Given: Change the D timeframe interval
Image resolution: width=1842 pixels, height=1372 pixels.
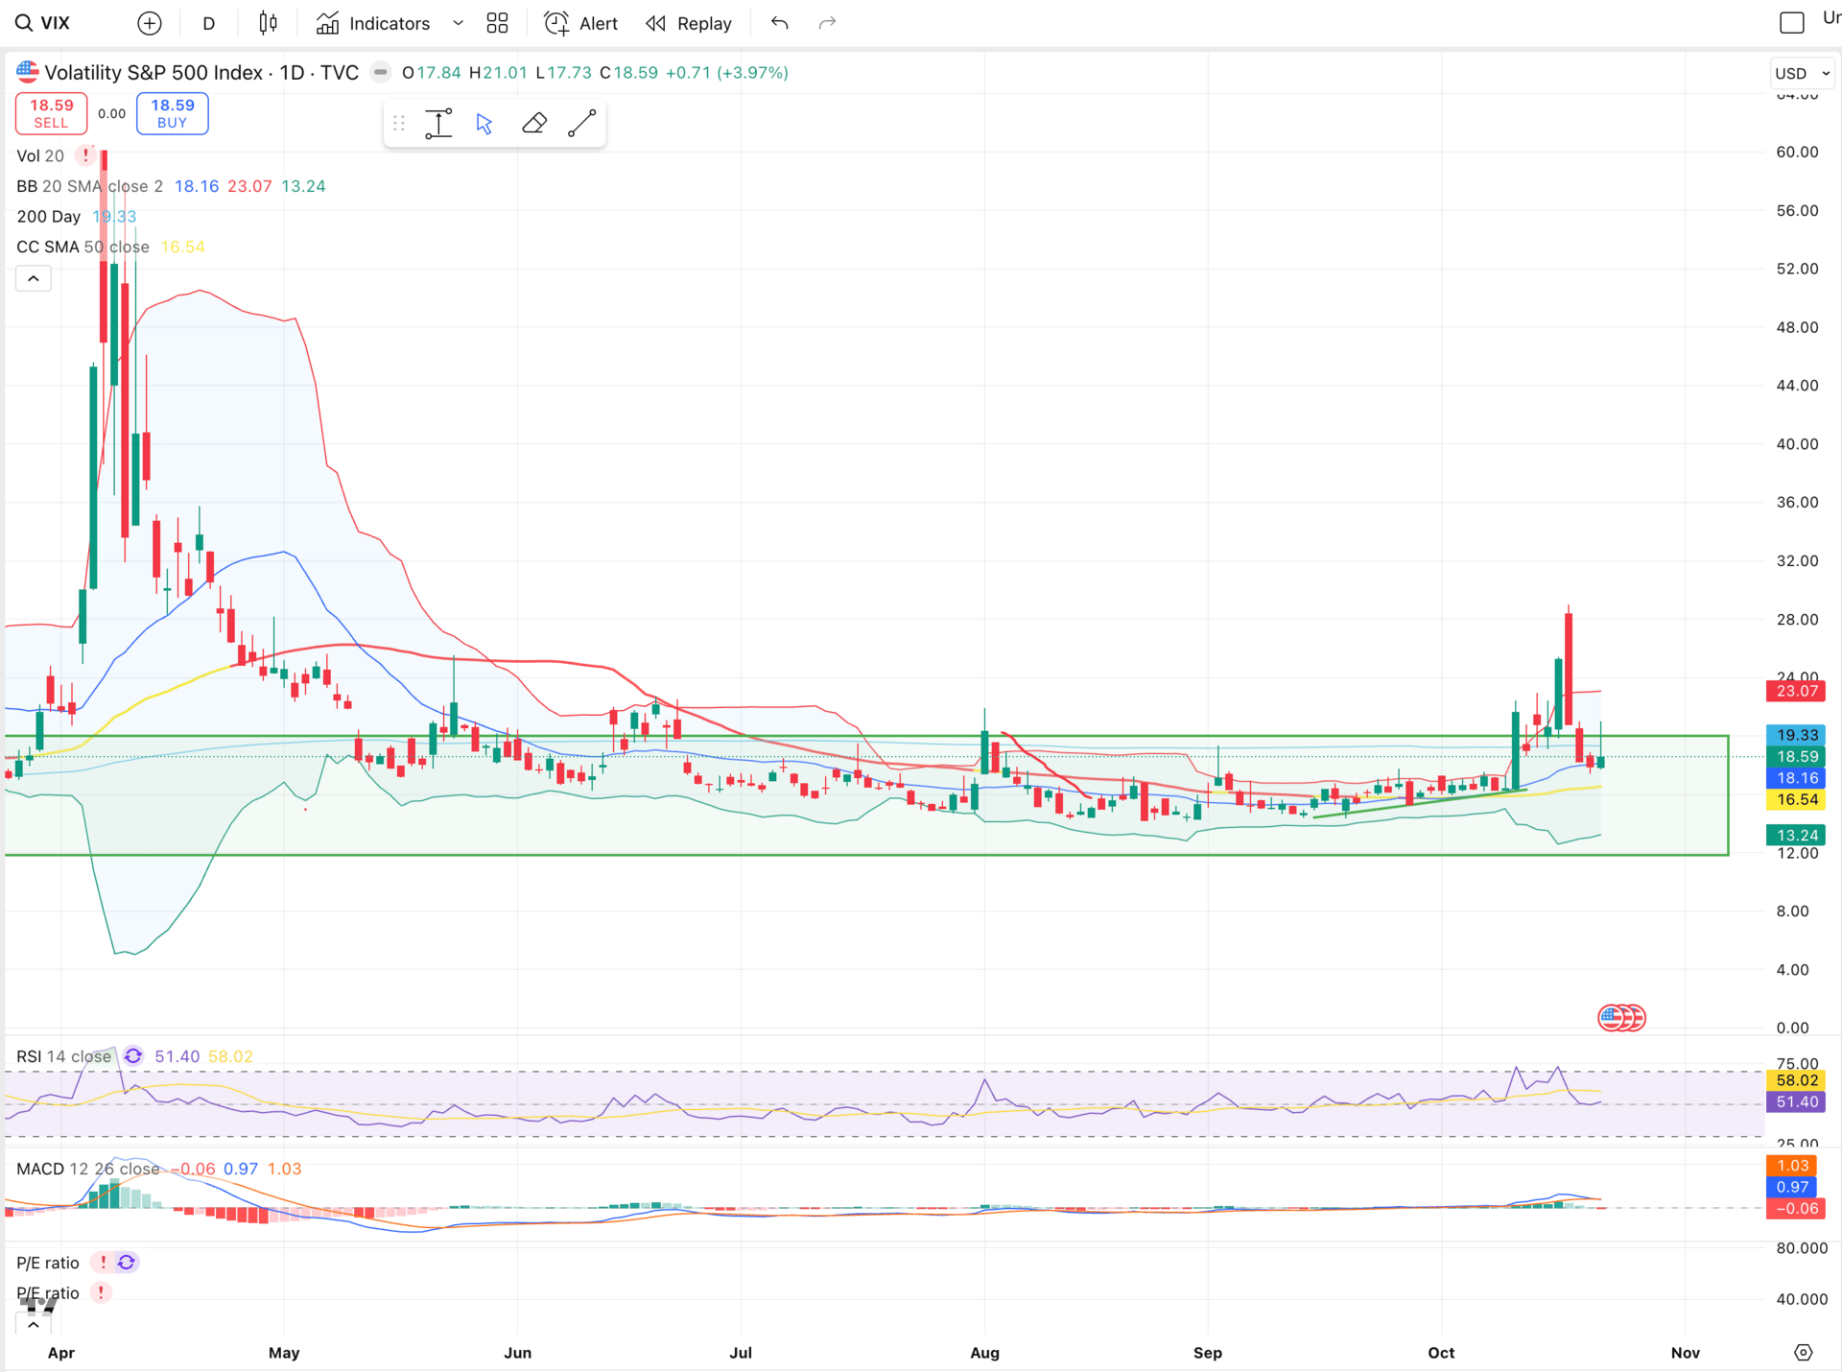Looking at the screenshot, I should tap(208, 23).
